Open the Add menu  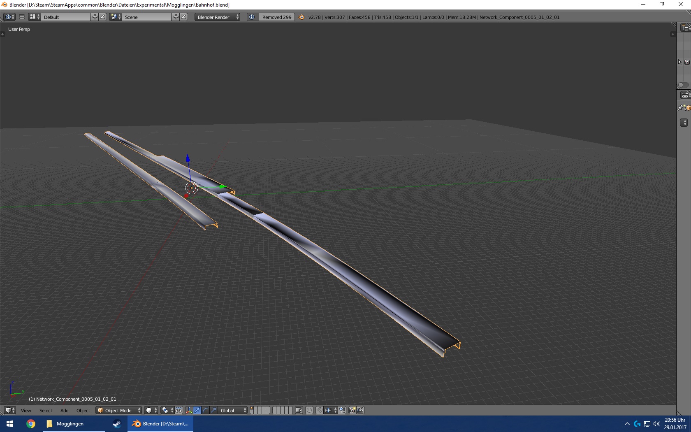(65, 410)
